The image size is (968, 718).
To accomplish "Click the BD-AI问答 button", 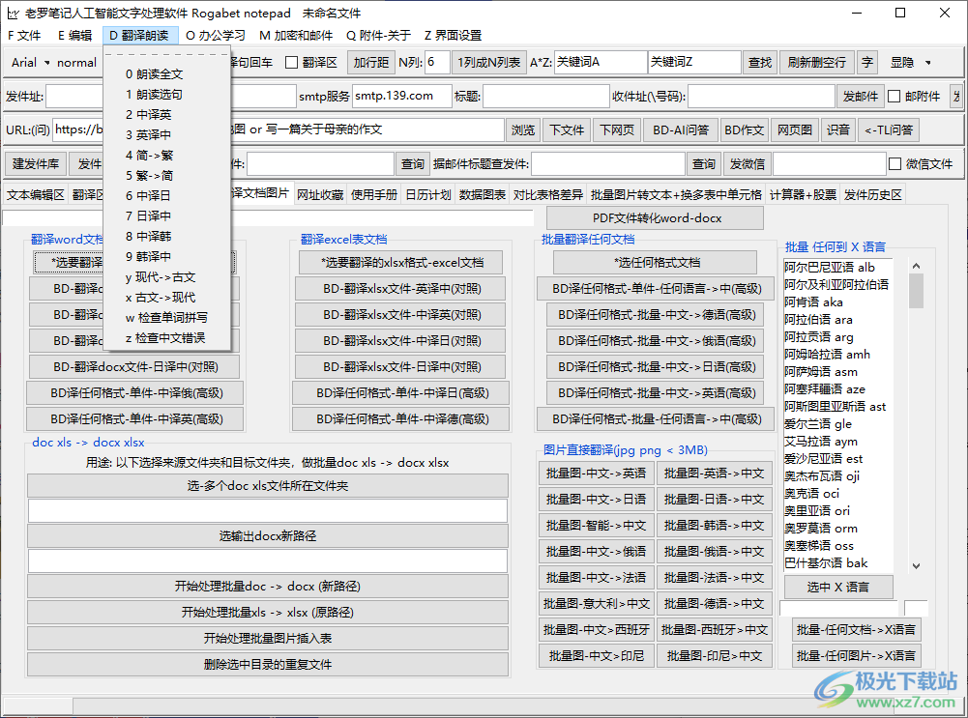I will [685, 129].
